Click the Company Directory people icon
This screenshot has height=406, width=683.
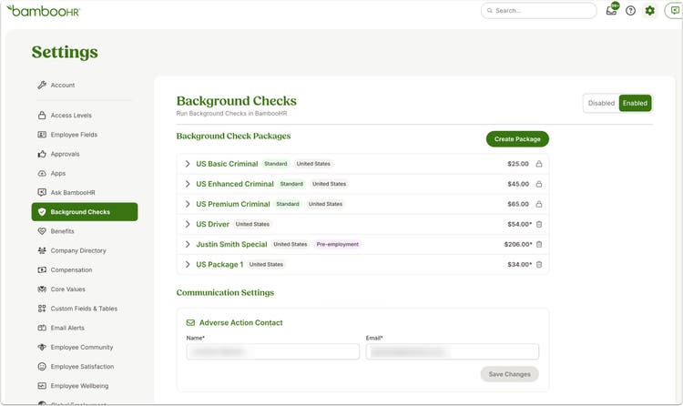click(42, 250)
